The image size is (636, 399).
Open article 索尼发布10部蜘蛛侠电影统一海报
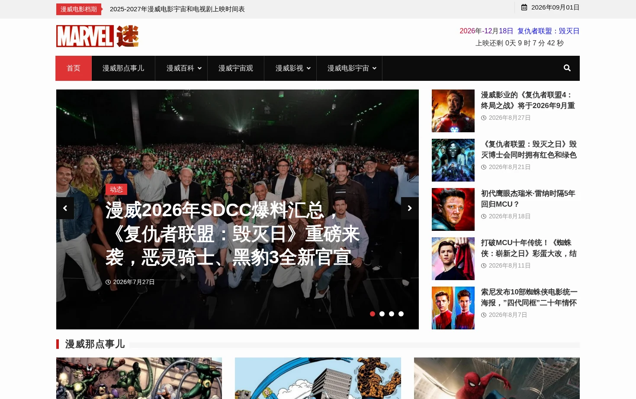[x=530, y=297]
